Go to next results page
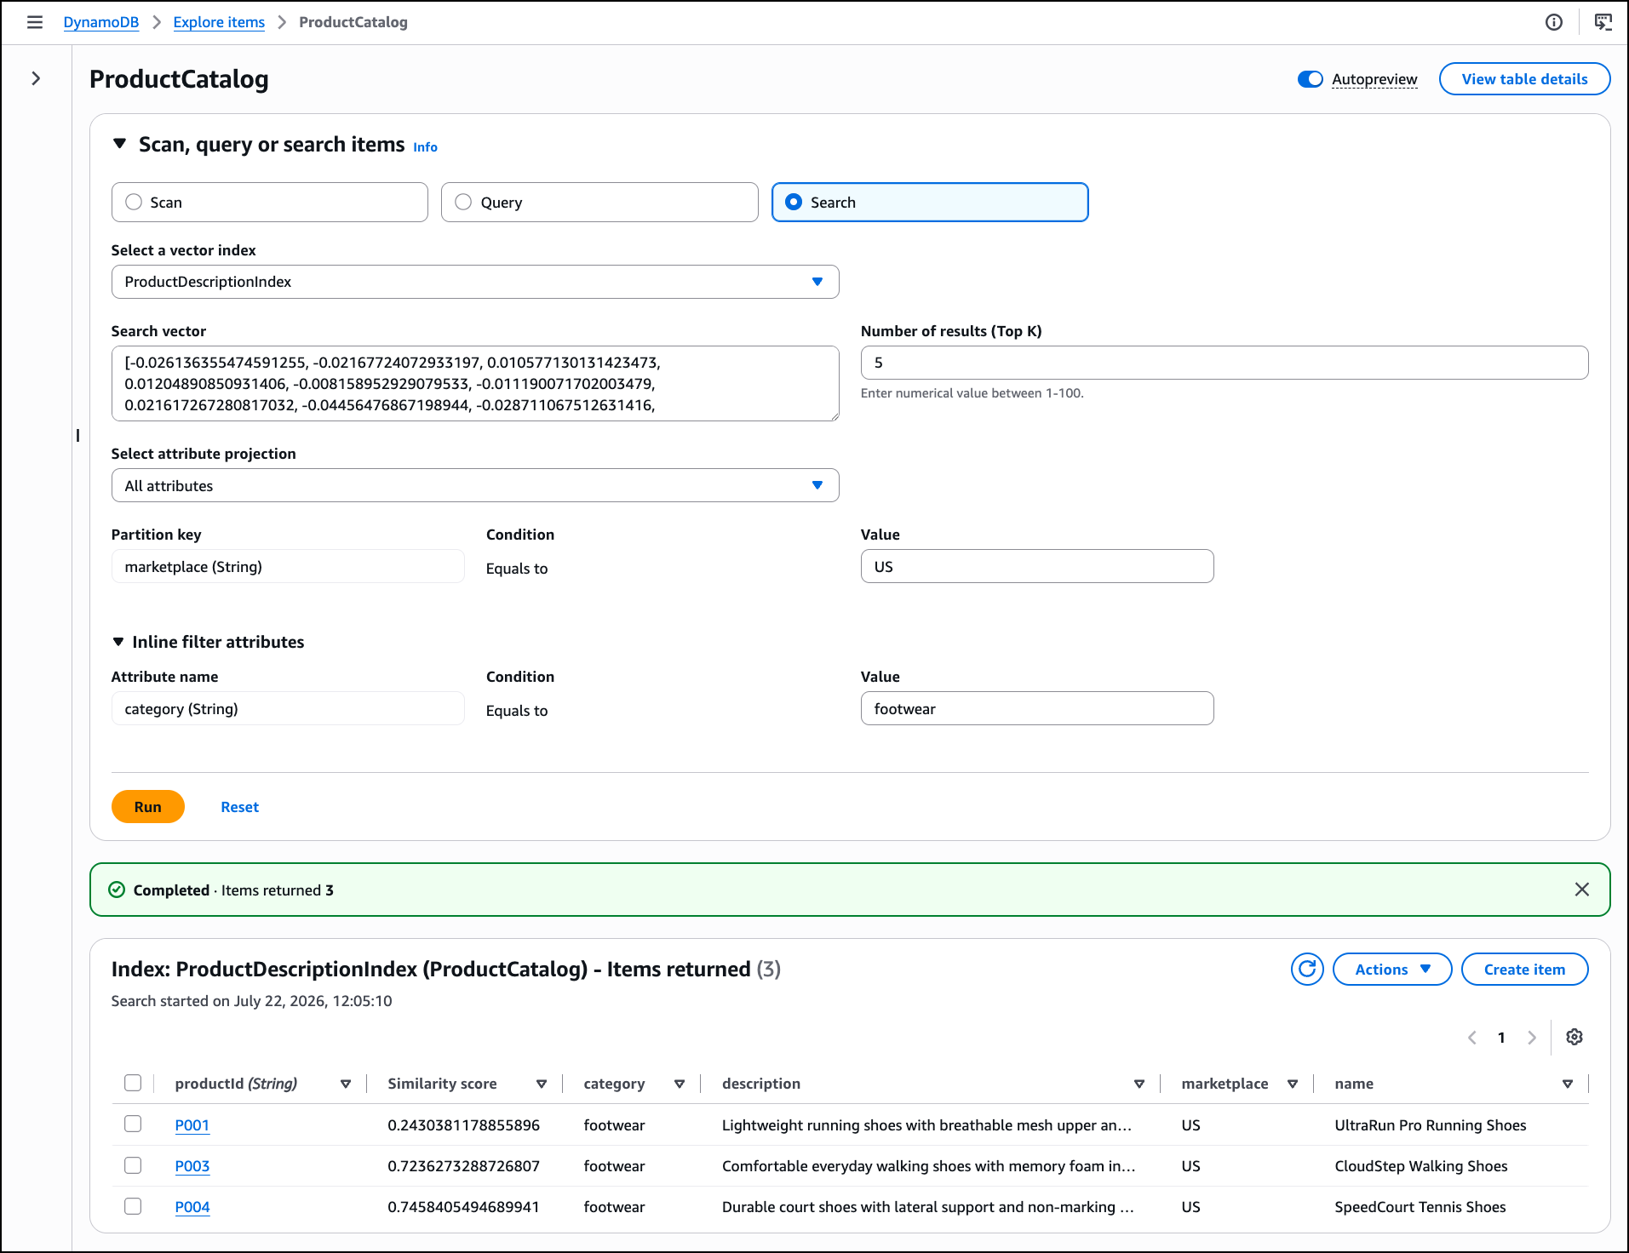This screenshot has height=1253, width=1629. tap(1532, 1038)
